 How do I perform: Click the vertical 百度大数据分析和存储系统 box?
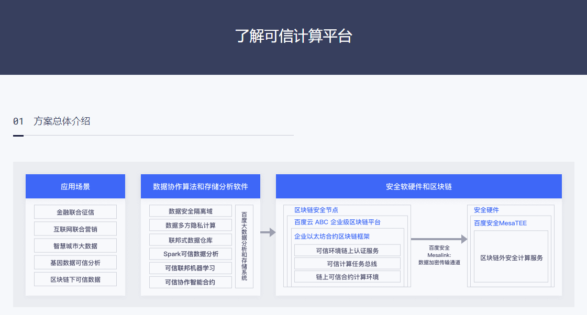click(244, 246)
